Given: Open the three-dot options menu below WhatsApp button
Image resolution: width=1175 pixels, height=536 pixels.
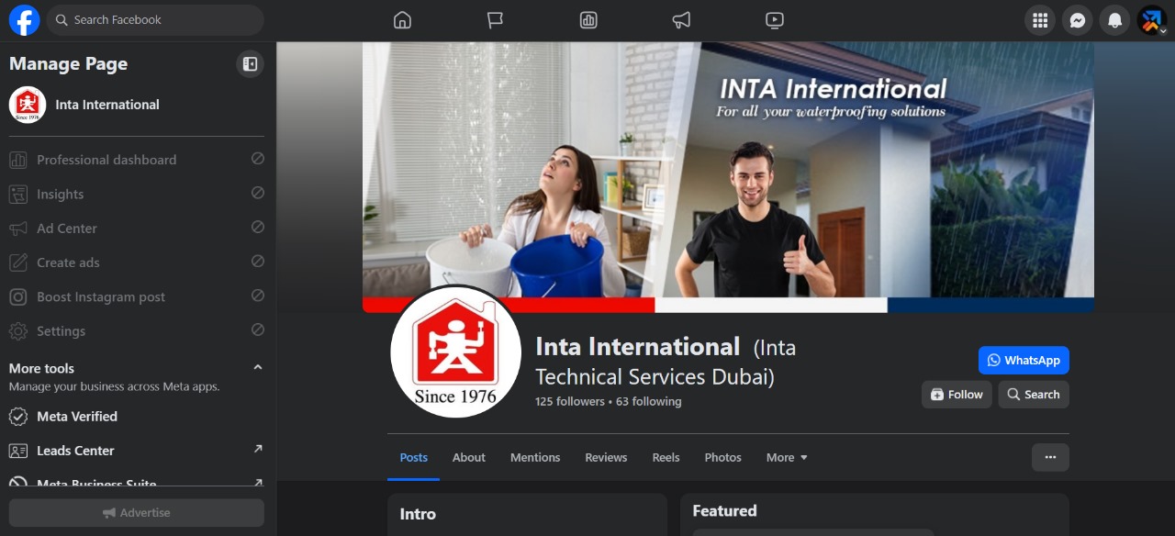Looking at the screenshot, I should (x=1050, y=457).
